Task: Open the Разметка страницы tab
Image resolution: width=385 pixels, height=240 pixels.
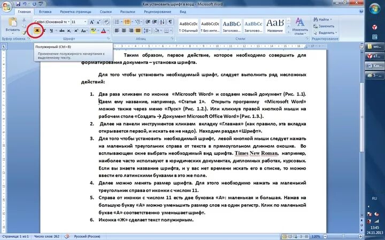Action: (75, 12)
